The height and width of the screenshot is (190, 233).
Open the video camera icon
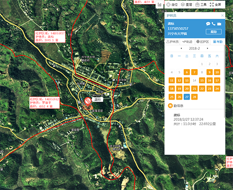pos(219,24)
